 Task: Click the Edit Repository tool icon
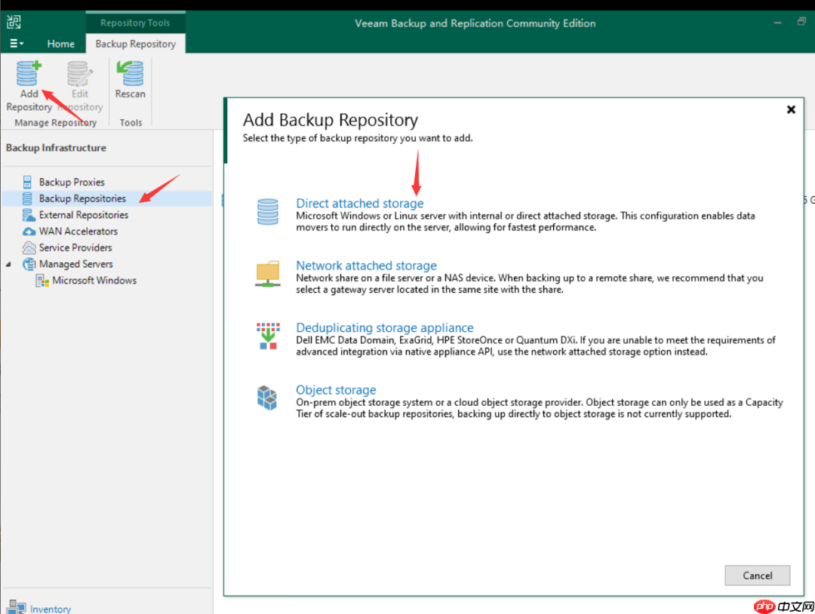point(79,74)
